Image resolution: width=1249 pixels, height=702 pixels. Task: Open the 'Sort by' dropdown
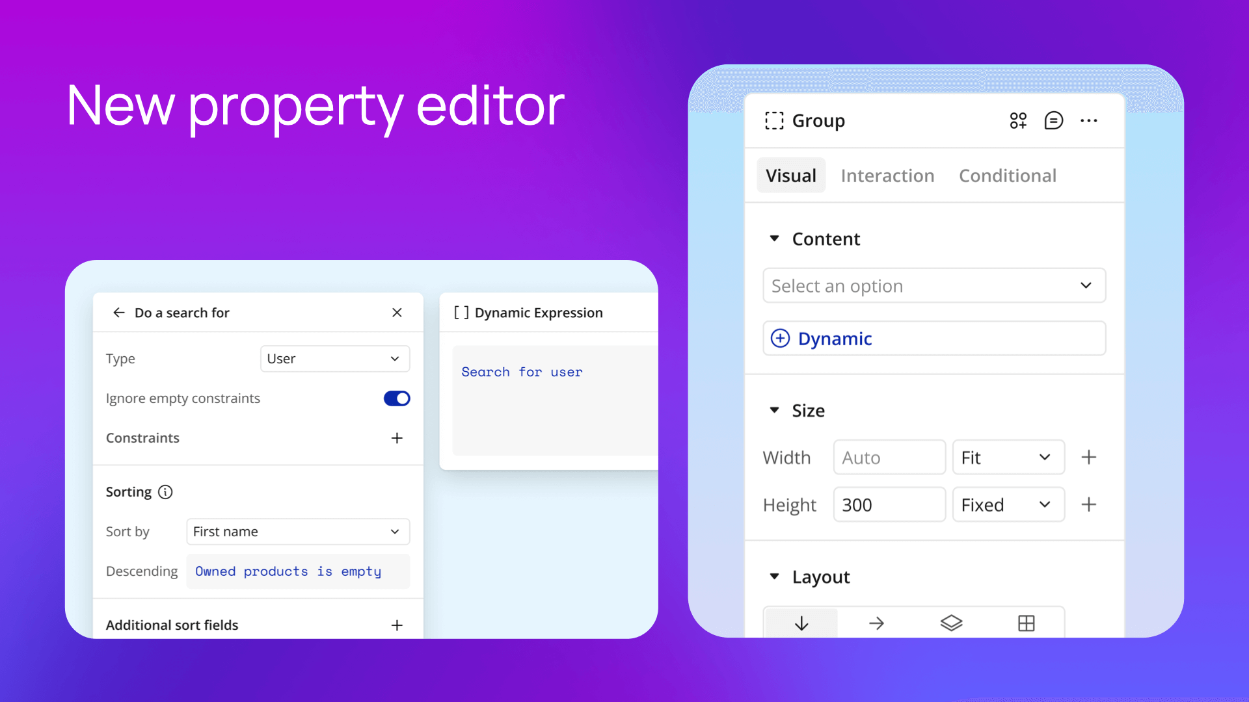click(x=297, y=531)
